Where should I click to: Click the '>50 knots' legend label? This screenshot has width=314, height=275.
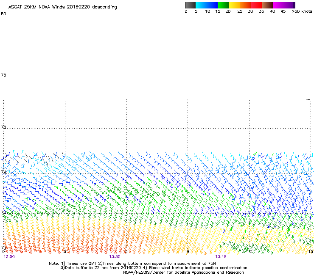click(x=302, y=11)
